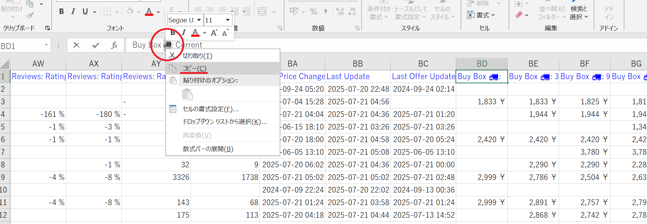647x224 pixels.
Task: Open セルの書式設定(F)... from context menu
Action: coord(210,109)
